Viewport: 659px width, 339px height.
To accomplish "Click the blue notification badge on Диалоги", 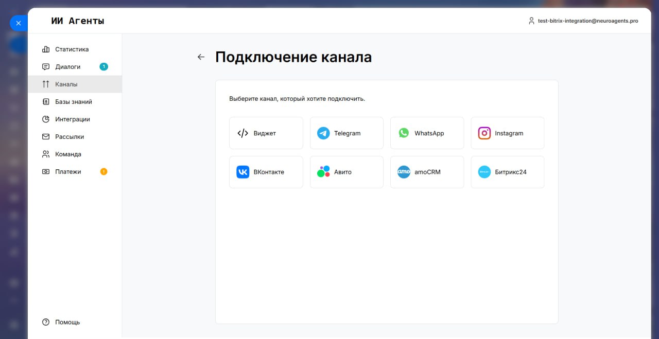I will coord(103,67).
